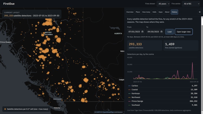Click the Prince George value 204,252

click(193, 101)
